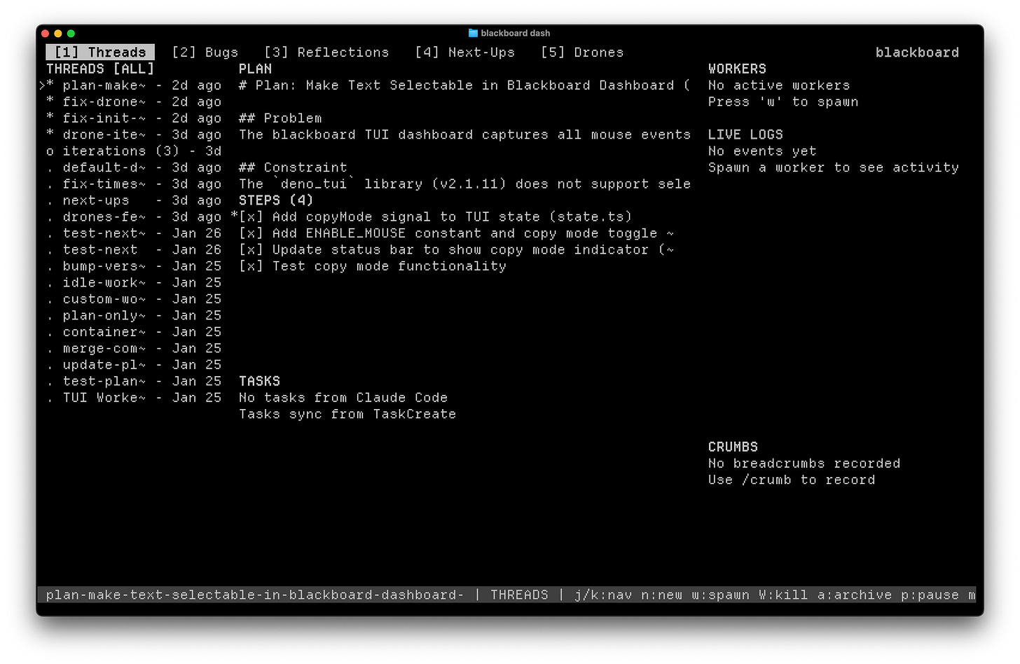Click the p:pause hint in status bar

click(930, 595)
